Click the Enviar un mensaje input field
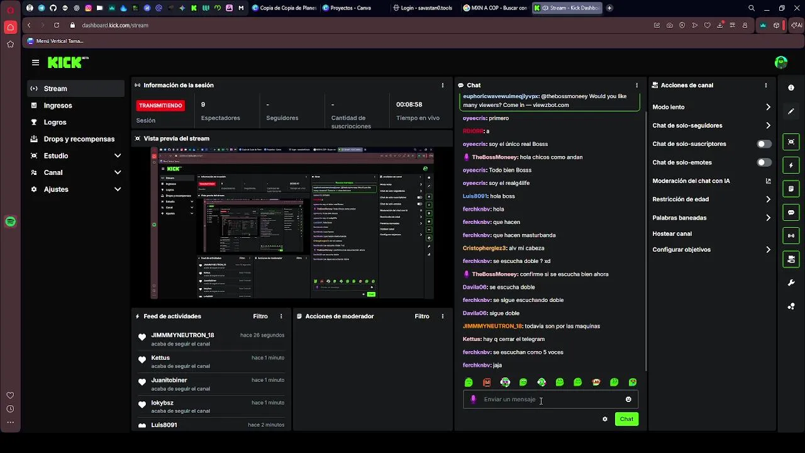This screenshot has height=453, width=805. click(550, 400)
